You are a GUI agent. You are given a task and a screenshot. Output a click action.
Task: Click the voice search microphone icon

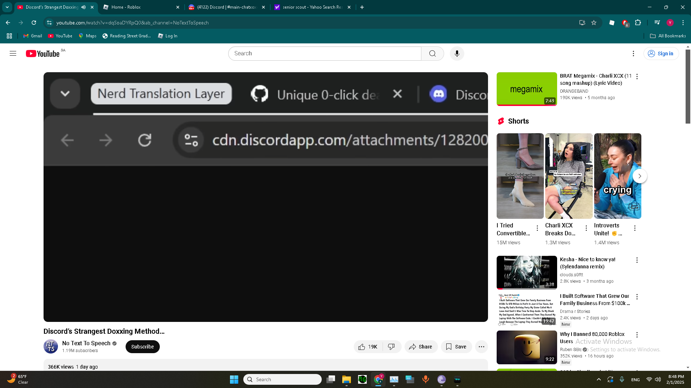point(457,54)
